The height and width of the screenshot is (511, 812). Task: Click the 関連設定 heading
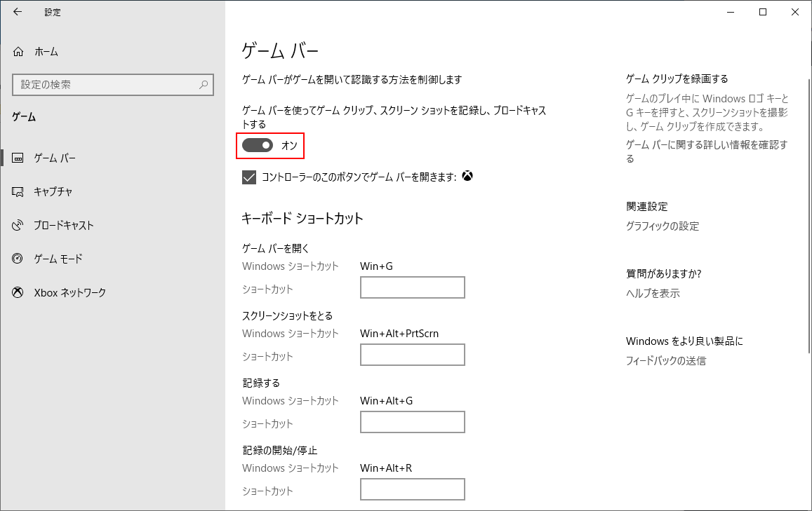[647, 207]
